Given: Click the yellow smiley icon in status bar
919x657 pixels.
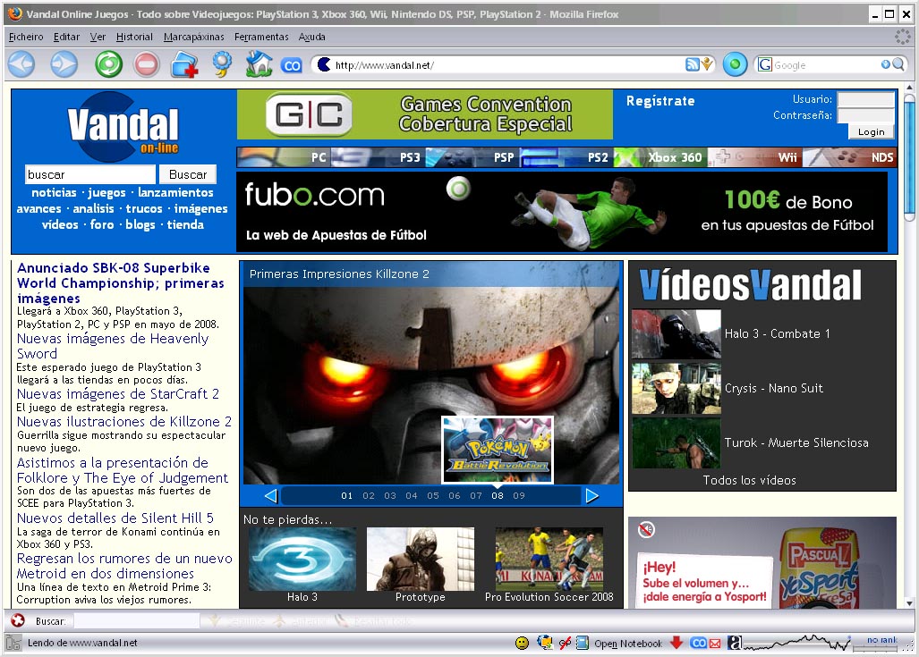Looking at the screenshot, I should 522,643.
